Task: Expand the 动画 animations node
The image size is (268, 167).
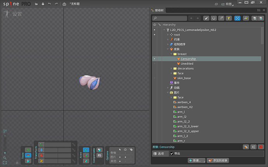Action: click(168, 88)
